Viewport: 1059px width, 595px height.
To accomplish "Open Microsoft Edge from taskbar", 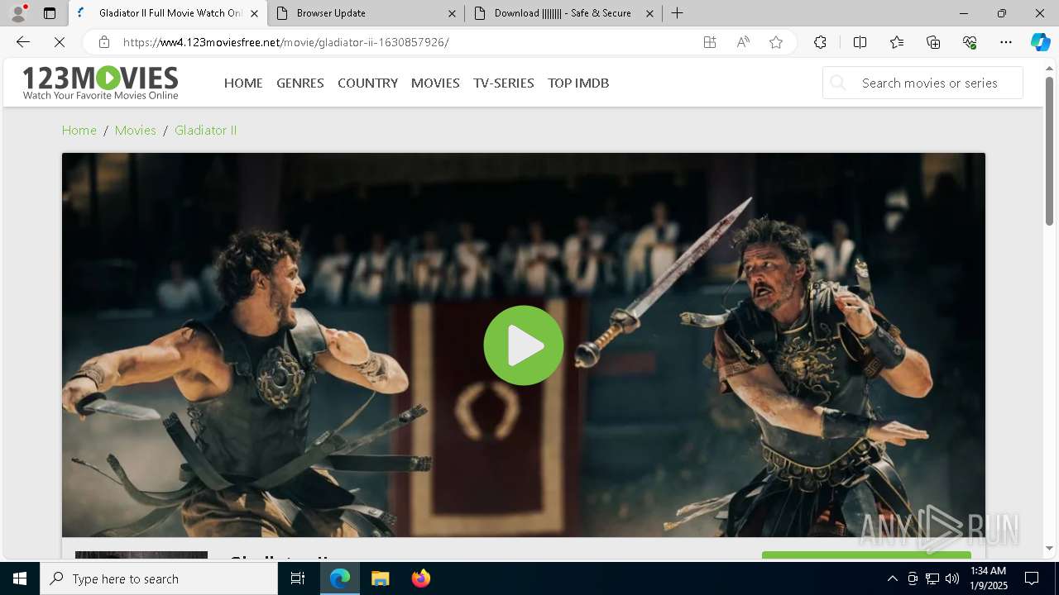I will pyautogui.click(x=340, y=578).
